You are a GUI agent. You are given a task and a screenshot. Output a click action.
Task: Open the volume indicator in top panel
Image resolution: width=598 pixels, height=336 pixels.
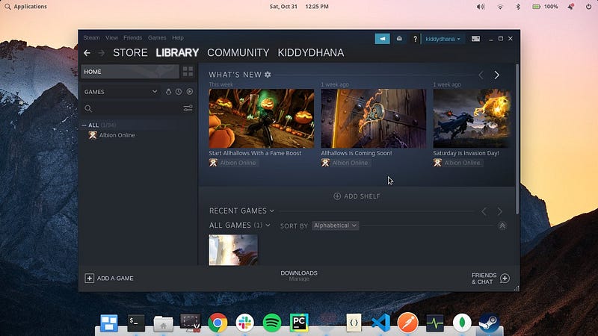coord(481,7)
